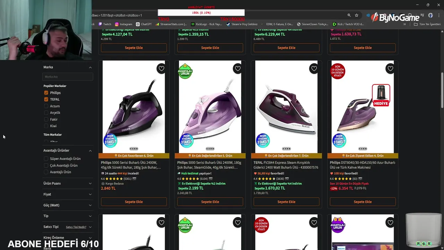Screen dimensions: 444x250
Task: Click 'Kargo Bedava' on Philips 5000
Action: (x=114, y=183)
